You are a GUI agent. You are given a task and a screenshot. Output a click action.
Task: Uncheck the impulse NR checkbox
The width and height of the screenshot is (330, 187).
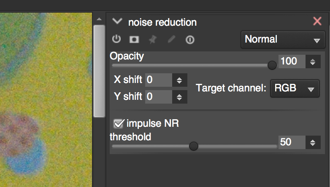119,123
